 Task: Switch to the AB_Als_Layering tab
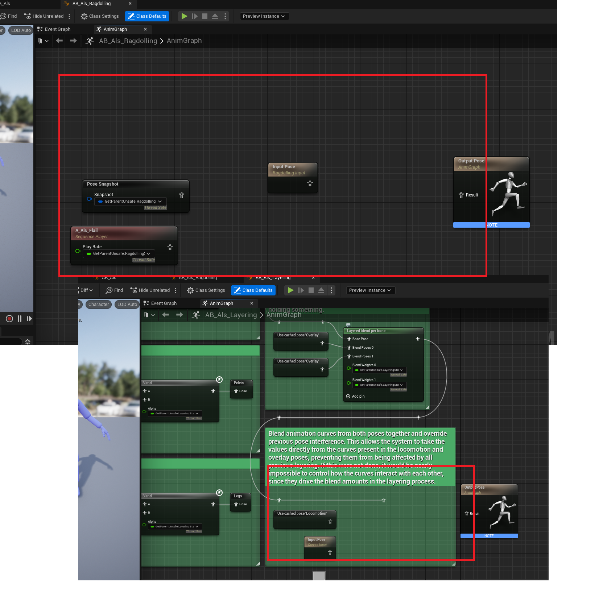click(x=274, y=278)
